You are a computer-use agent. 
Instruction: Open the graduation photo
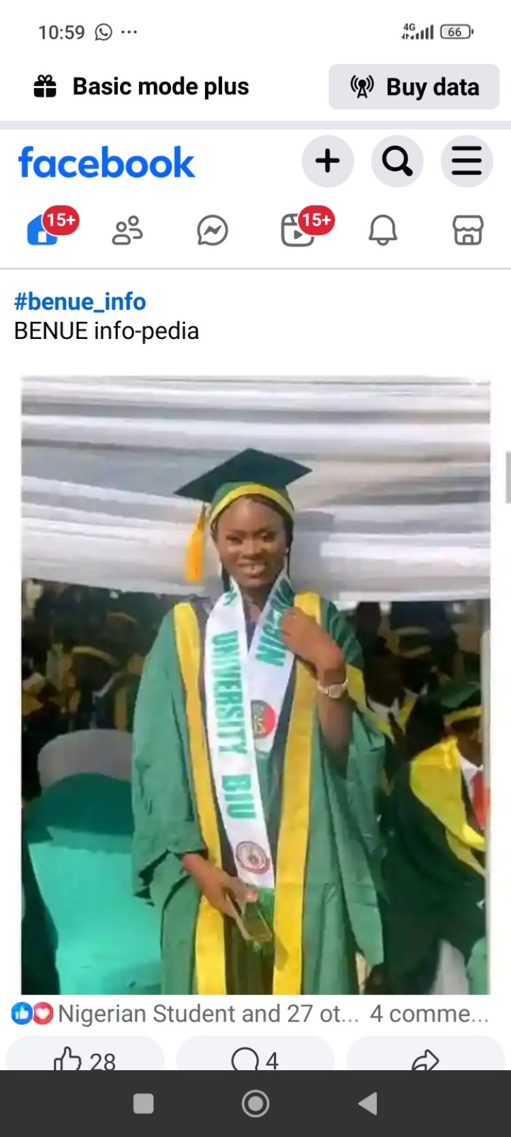click(255, 684)
